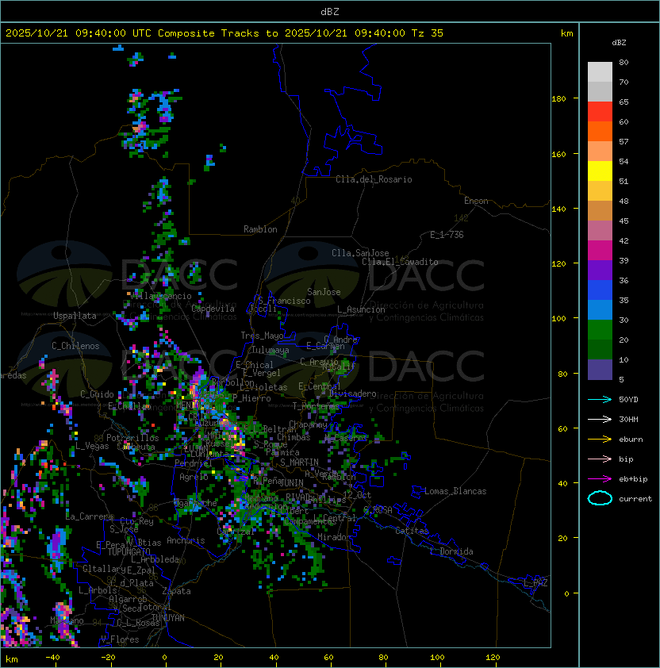
Task: Click the TUNUYAN label
Action: click(168, 618)
